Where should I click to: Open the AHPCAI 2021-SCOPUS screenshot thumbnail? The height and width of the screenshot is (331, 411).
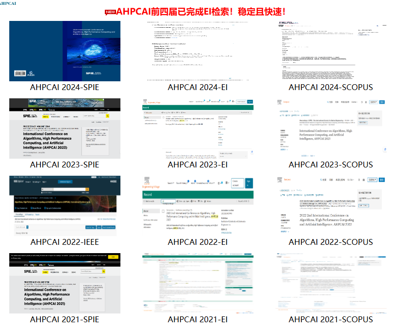331,283
